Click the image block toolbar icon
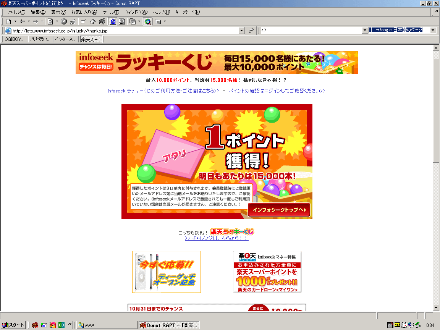The width and height of the screenshot is (440, 330). coord(122,22)
